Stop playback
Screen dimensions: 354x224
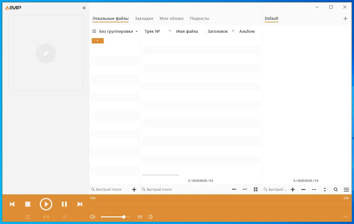[x=28, y=204]
